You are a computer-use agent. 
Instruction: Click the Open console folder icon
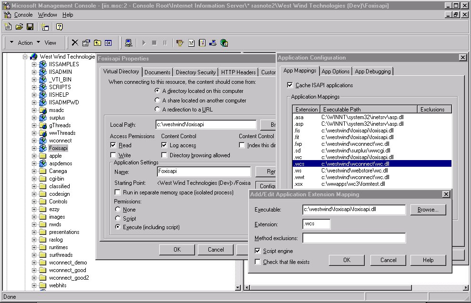(19, 27)
